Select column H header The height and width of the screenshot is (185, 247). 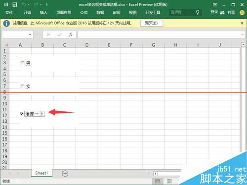pyautogui.click(x=175, y=45)
